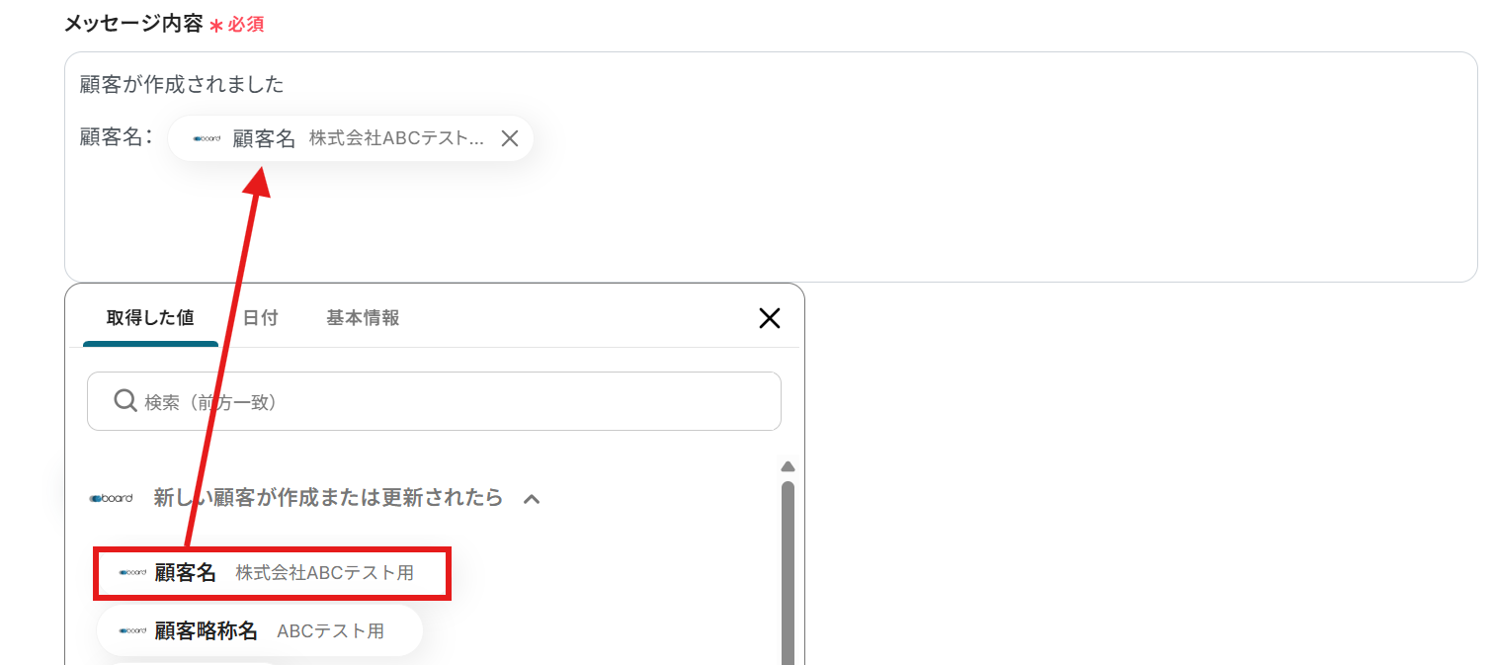Insert the 顧客略称名 ABCテスト用 value

click(x=260, y=630)
